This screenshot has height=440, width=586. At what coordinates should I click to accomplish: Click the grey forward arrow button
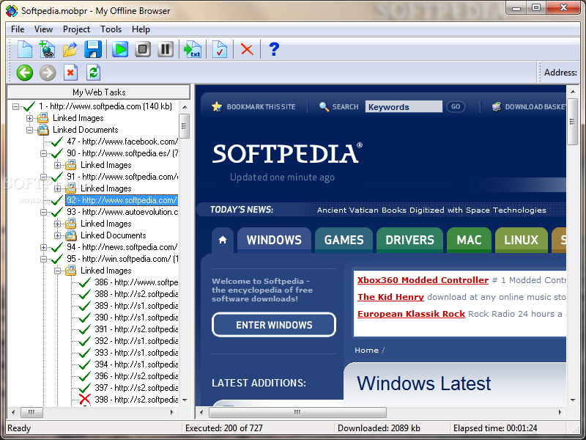(48, 73)
